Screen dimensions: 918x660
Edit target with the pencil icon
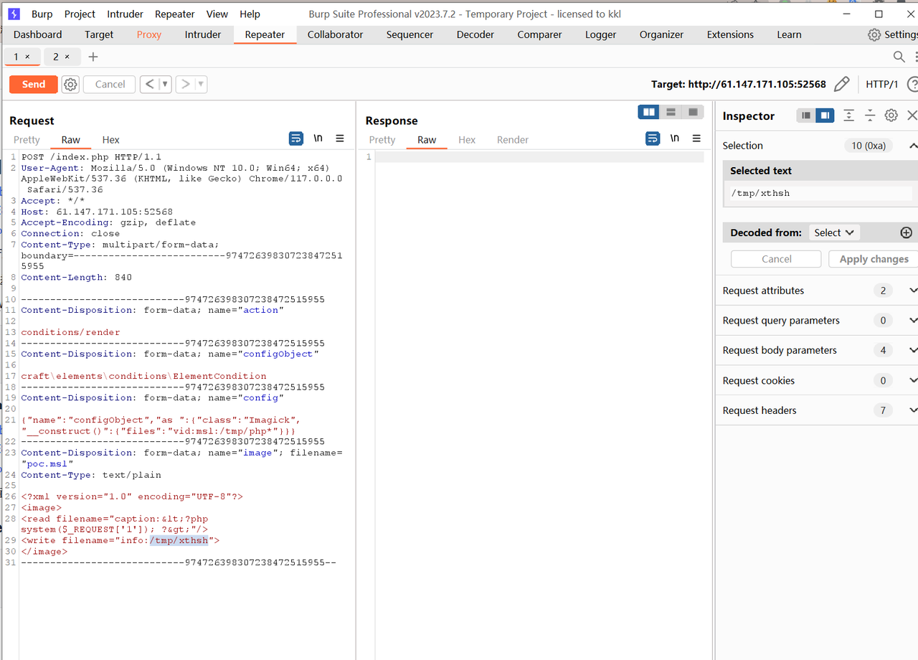(x=842, y=84)
